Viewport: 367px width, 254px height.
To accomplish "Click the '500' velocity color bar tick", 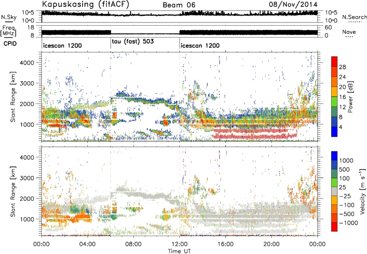I will (345, 169).
